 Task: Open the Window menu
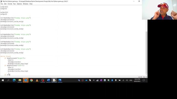25,4
